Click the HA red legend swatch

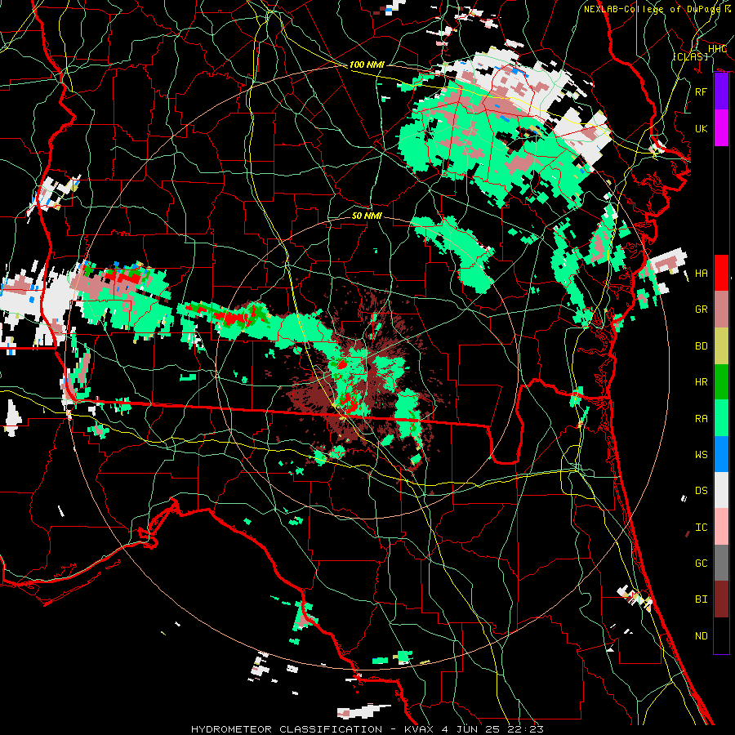(721, 273)
